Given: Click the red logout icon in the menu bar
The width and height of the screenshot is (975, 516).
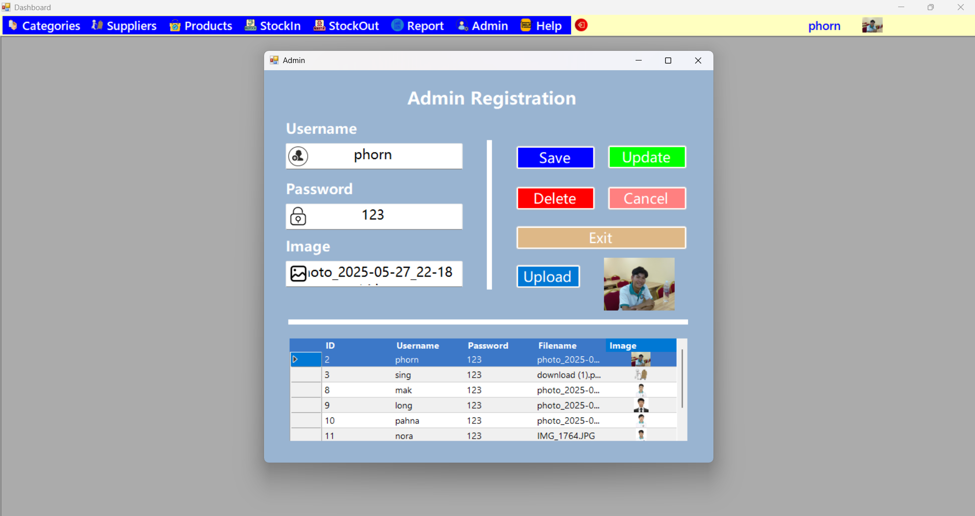Looking at the screenshot, I should (581, 25).
